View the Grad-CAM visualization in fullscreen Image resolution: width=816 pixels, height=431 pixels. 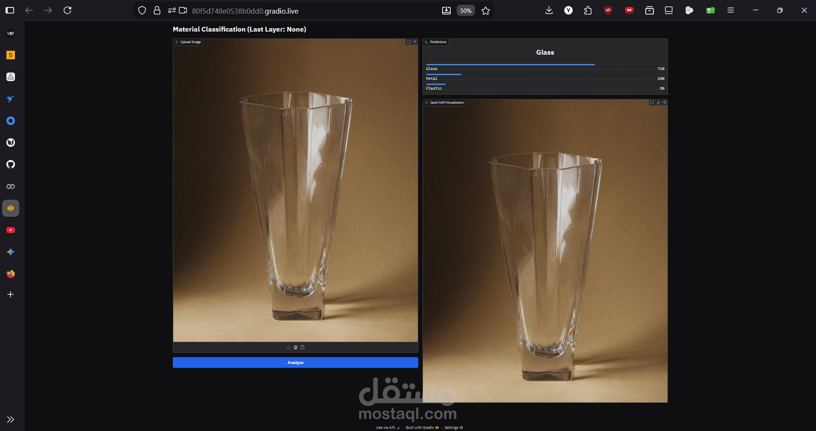(x=652, y=102)
